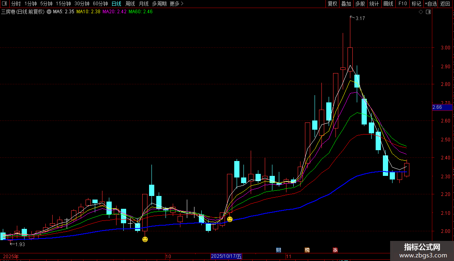Click the MA5: 2.35 label
Screen dimensions: 454x261
[64, 12]
